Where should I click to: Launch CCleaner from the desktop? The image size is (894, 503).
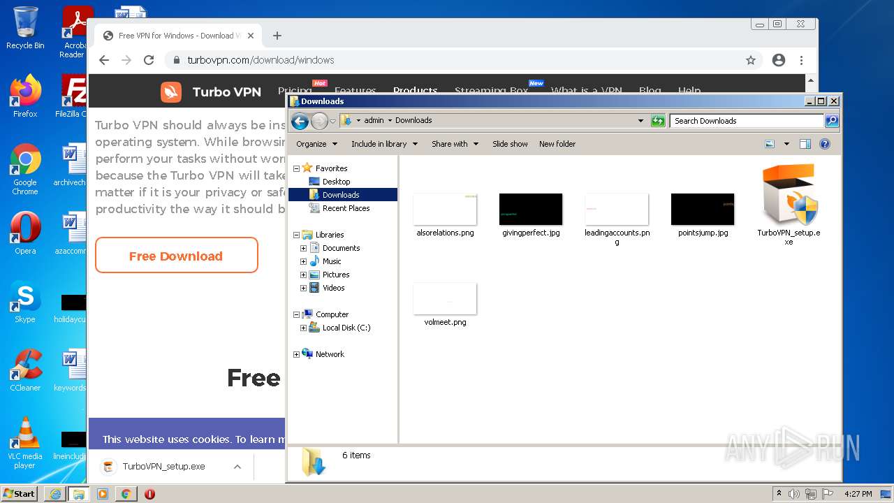[x=25, y=370]
